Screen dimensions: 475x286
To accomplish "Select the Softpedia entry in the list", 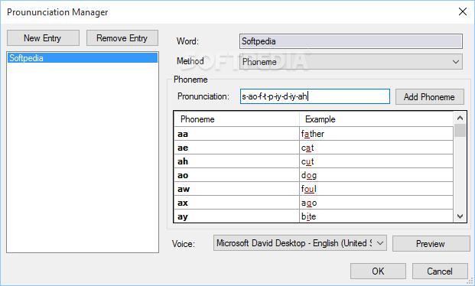I will (x=83, y=58).
